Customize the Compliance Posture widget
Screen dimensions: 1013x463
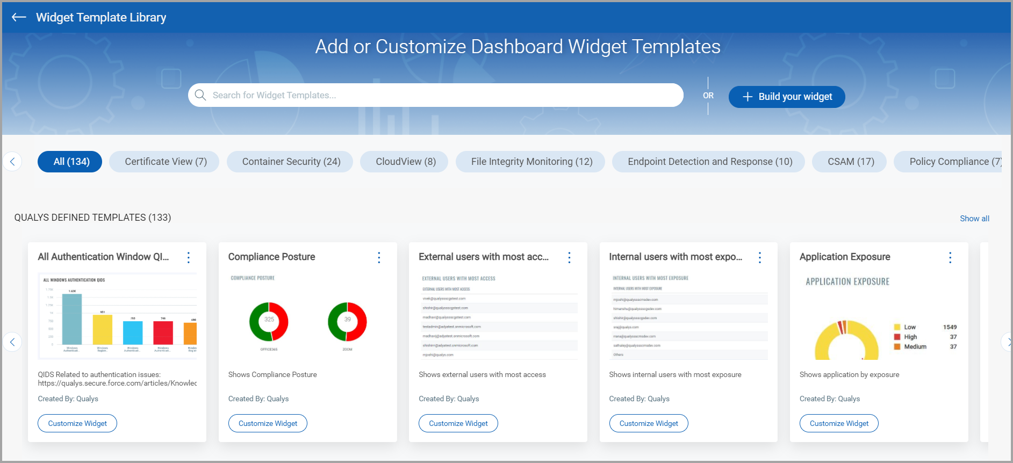(x=268, y=423)
